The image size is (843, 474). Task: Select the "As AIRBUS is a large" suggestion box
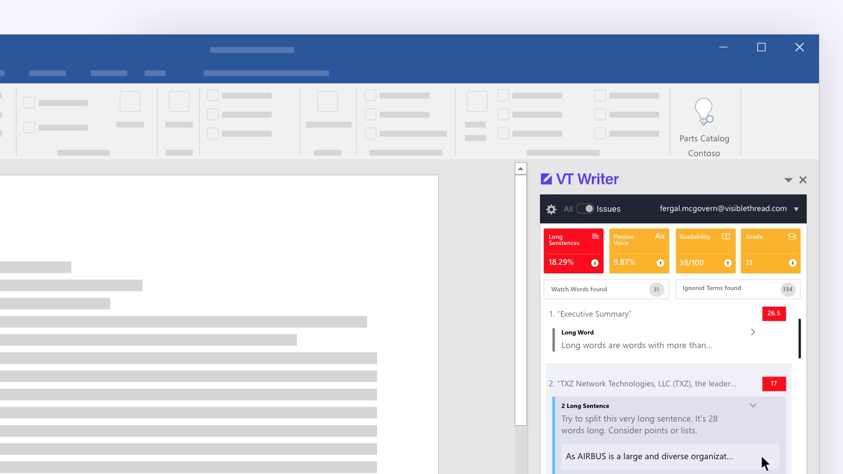point(669,457)
